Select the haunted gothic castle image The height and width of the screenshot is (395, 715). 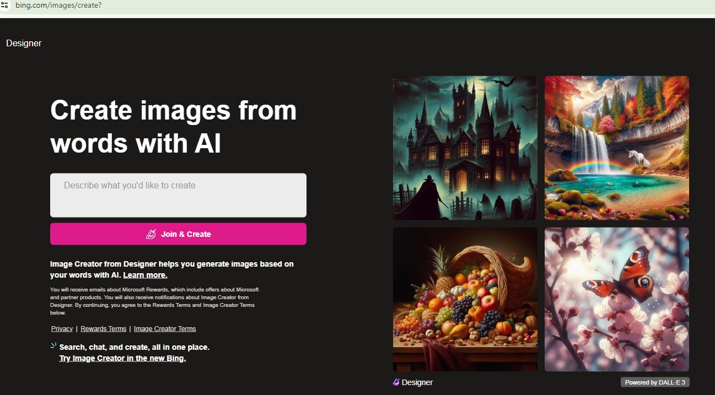(x=465, y=148)
